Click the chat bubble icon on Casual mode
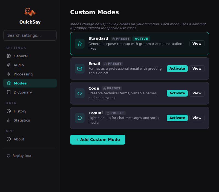Viewport: 219px width, 192px height. (79, 118)
